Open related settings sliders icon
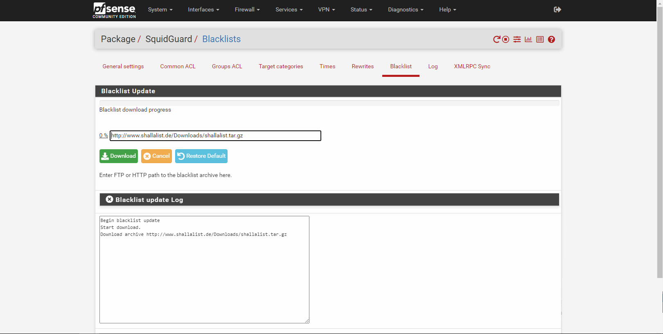The height and width of the screenshot is (334, 663). click(x=517, y=39)
